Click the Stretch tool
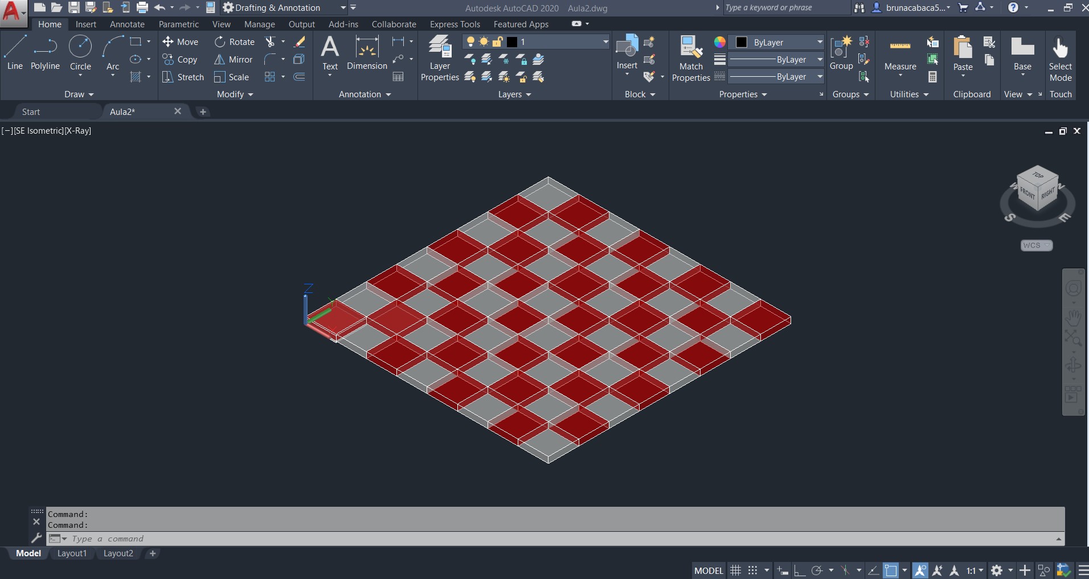 [183, 77]
